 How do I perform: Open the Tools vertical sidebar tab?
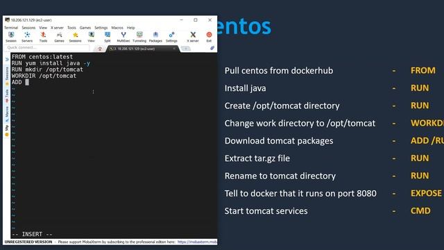pos(7,97)
